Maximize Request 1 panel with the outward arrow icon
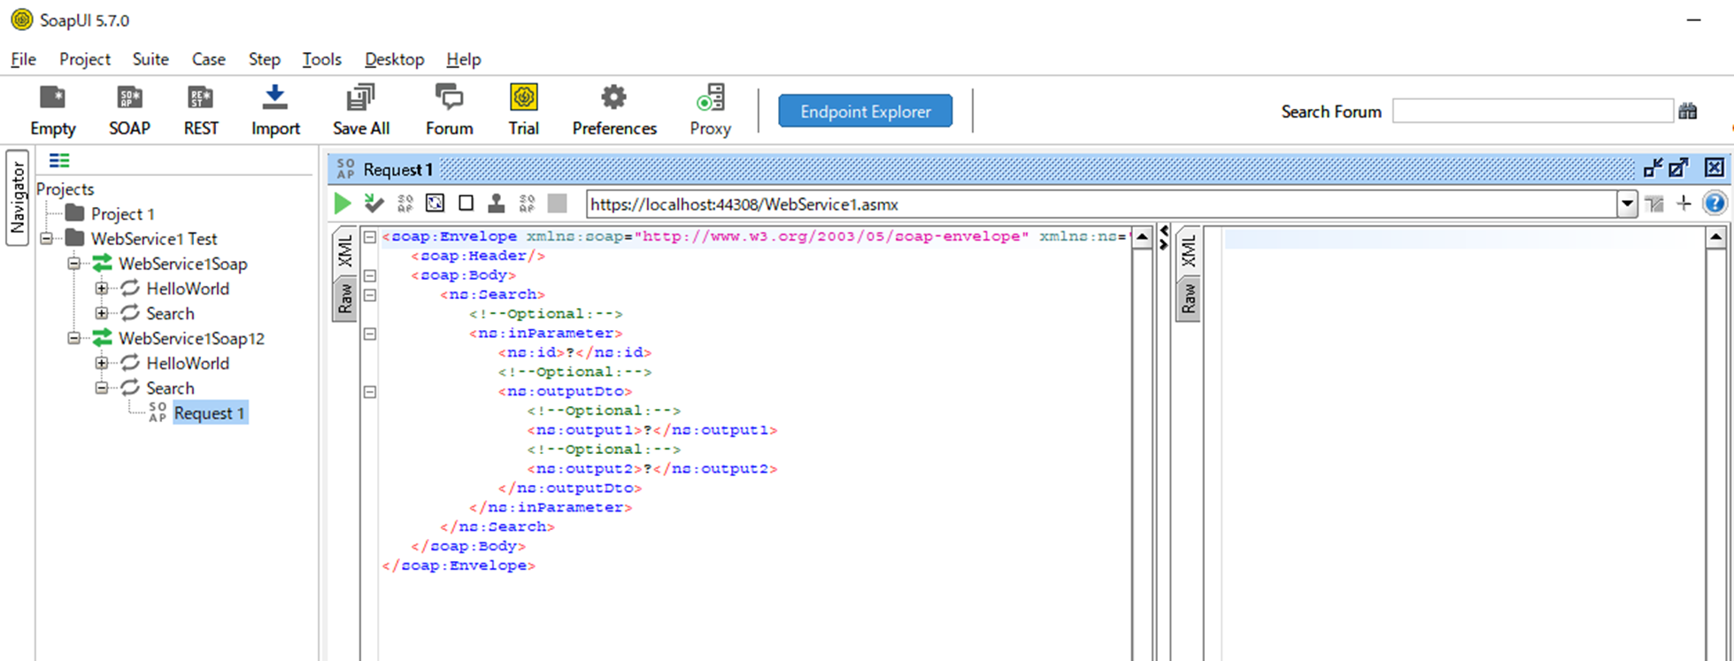Screen dimensions: 1734x661 pos(1678,168)
